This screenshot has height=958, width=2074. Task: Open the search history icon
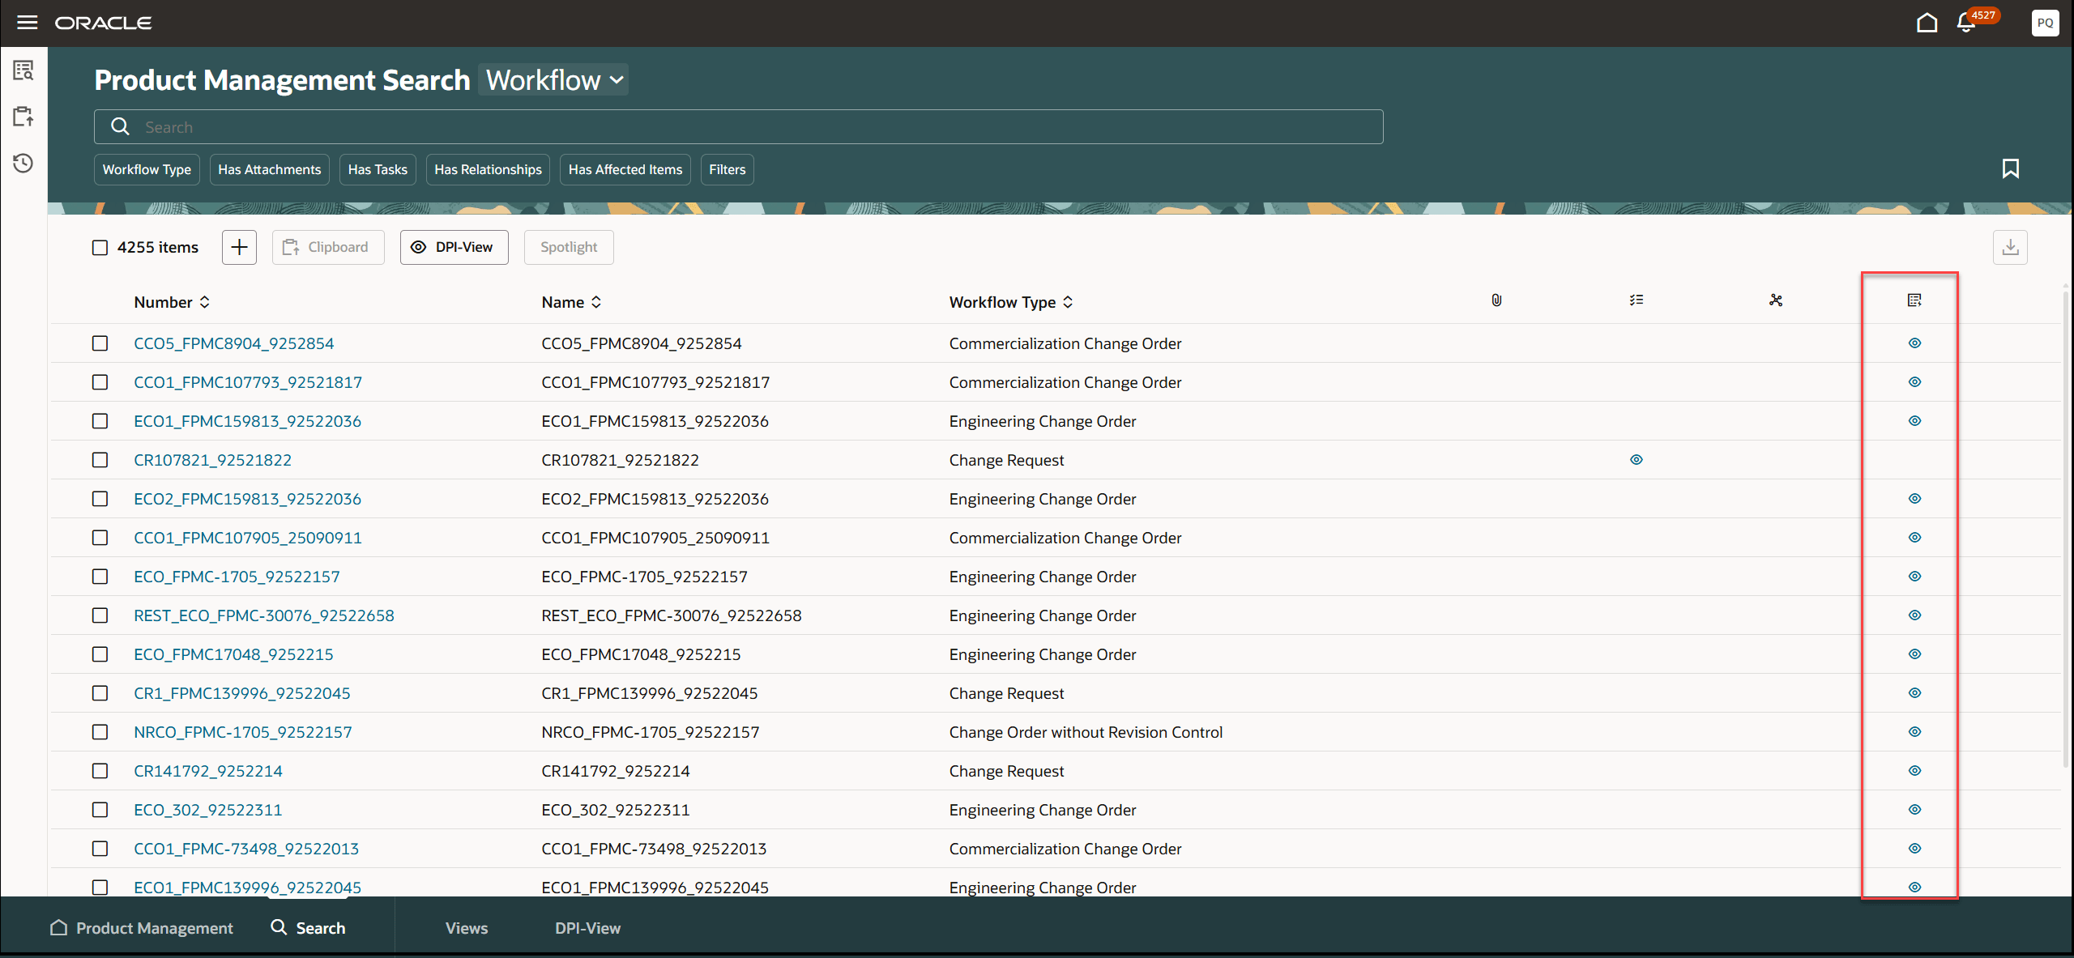click(x=23, y=163)
